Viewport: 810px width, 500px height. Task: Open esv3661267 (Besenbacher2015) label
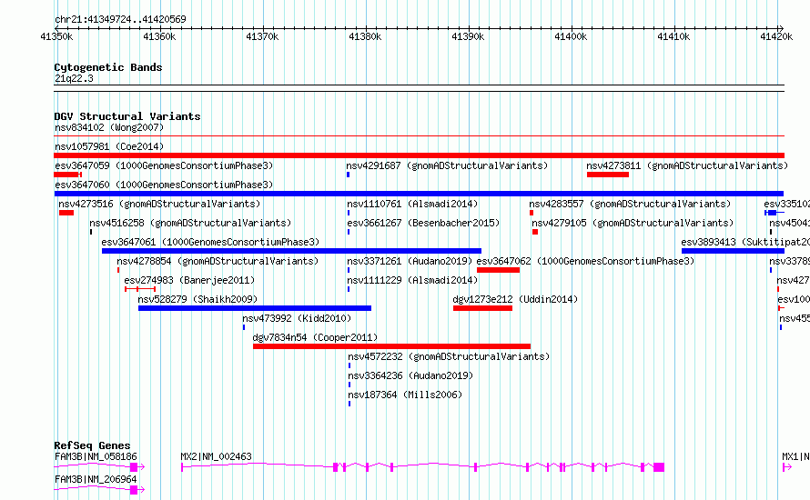(423, 223)
